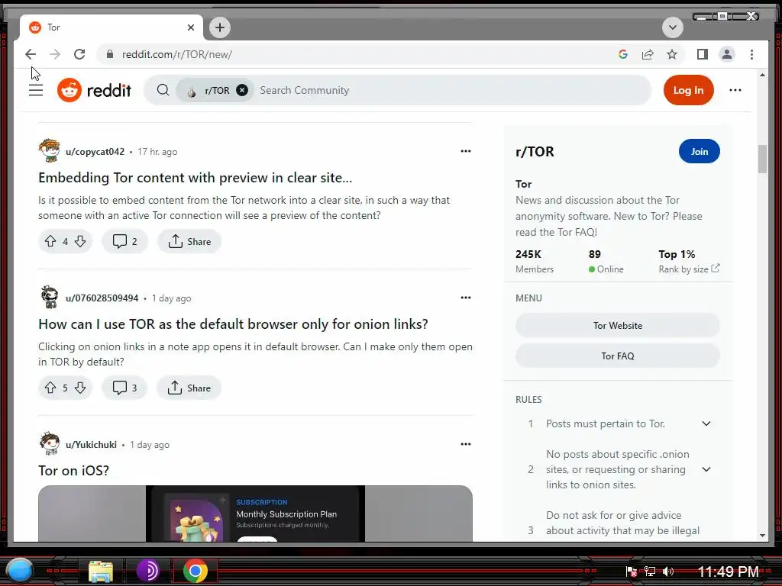This screenshot has width=782, height=586.
Task: Open the default browser onion links post
Action: pos(233,324)
